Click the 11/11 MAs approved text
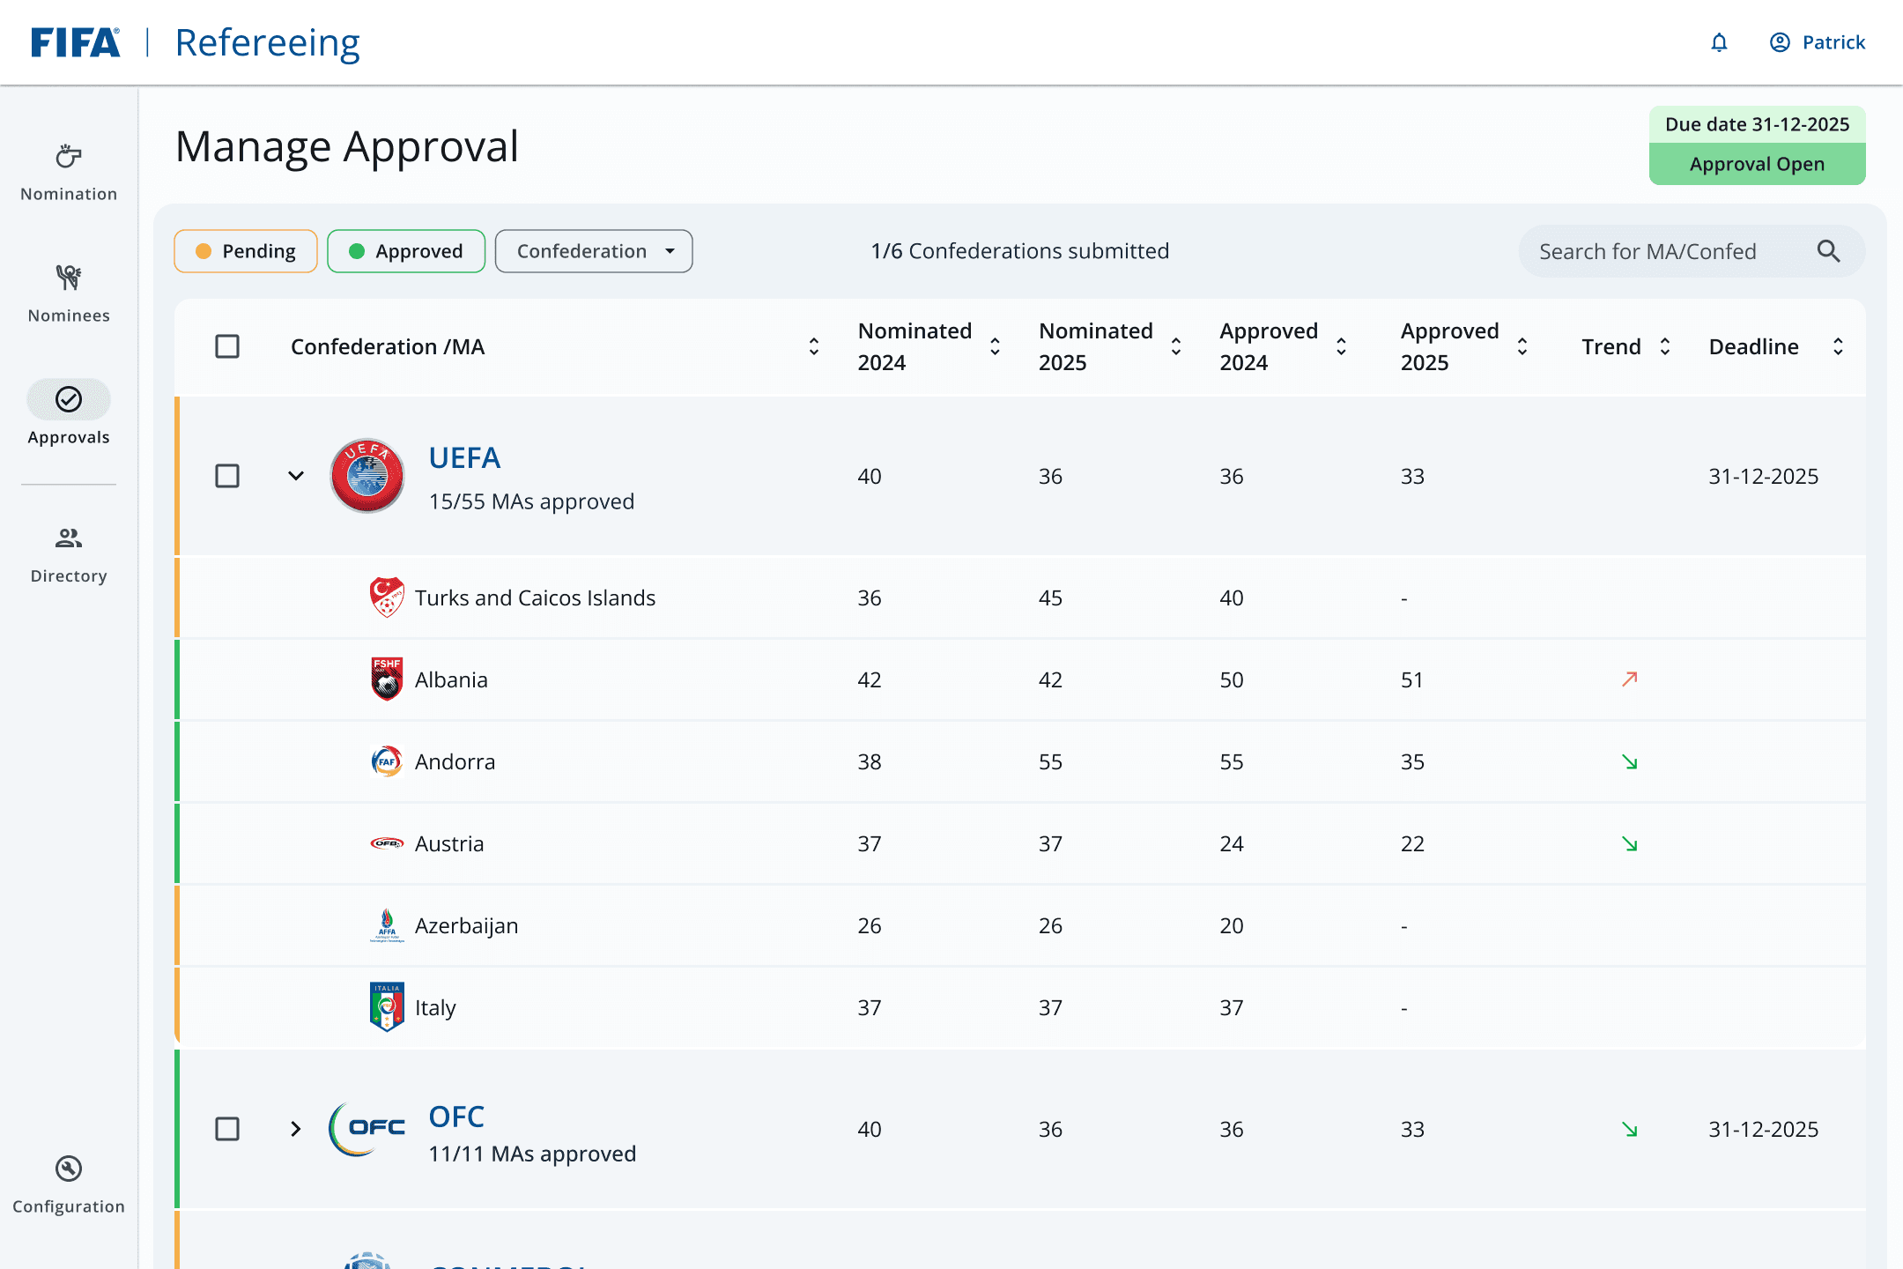This screenshot has height=1269, width=1903. pyautogui.click(x=532, y=1154)
